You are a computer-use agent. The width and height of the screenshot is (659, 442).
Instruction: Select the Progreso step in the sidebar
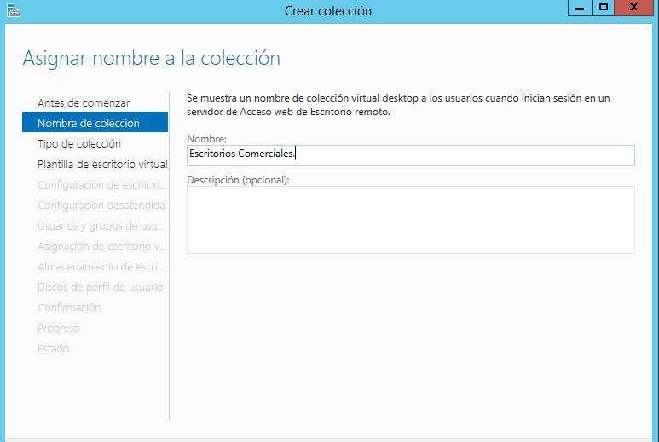59,329
